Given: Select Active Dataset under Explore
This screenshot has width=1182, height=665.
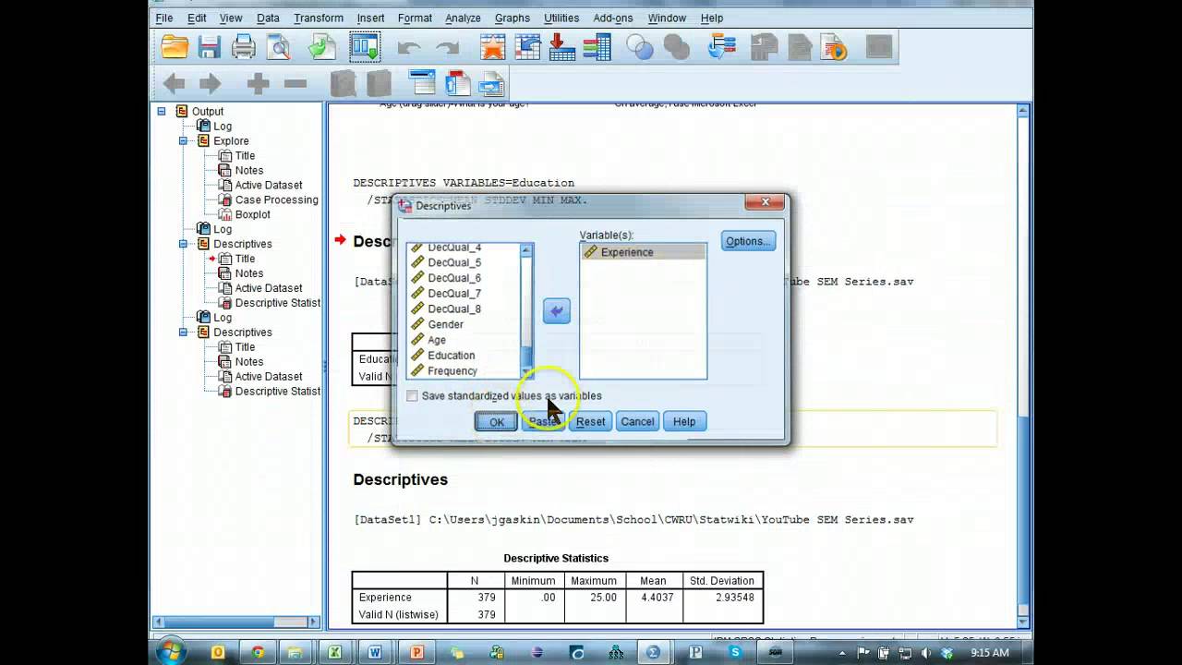Looking at the screenshot, I should (x=268, y=185).
